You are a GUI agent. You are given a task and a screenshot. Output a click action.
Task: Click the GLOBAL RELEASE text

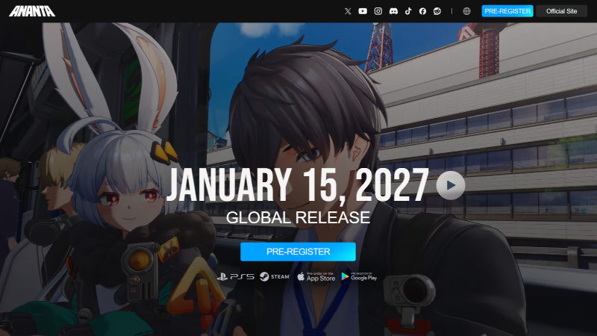[298, 217]
